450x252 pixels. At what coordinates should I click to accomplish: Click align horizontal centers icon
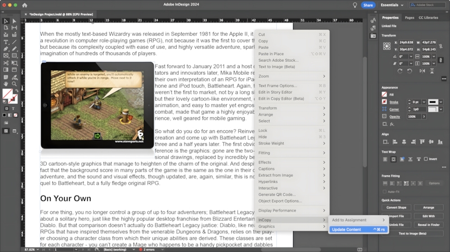pyautogui.click(x=404, y=142)
